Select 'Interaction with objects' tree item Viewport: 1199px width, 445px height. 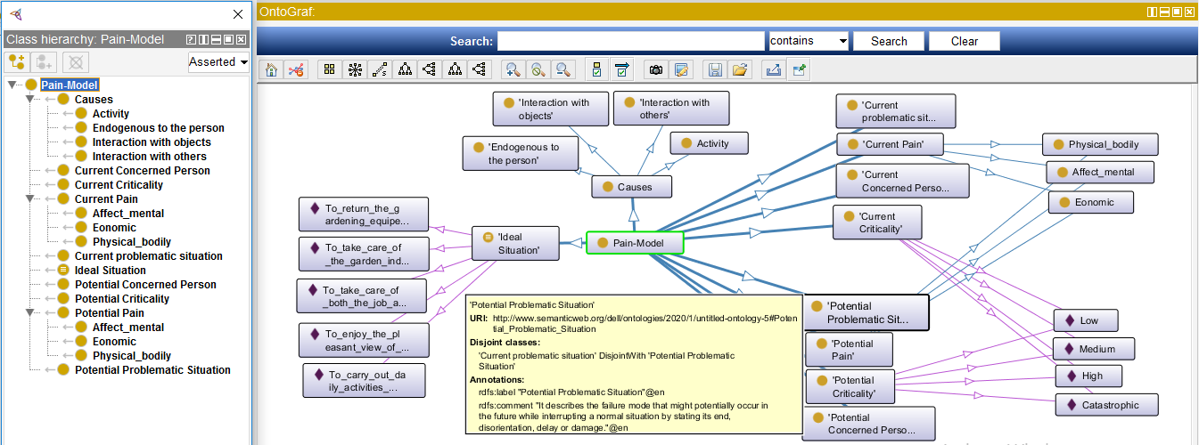coord(152,142)
